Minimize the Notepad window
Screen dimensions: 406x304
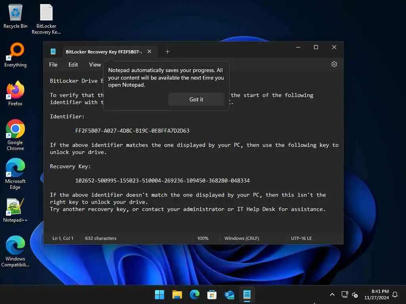[x=298, y=47]
